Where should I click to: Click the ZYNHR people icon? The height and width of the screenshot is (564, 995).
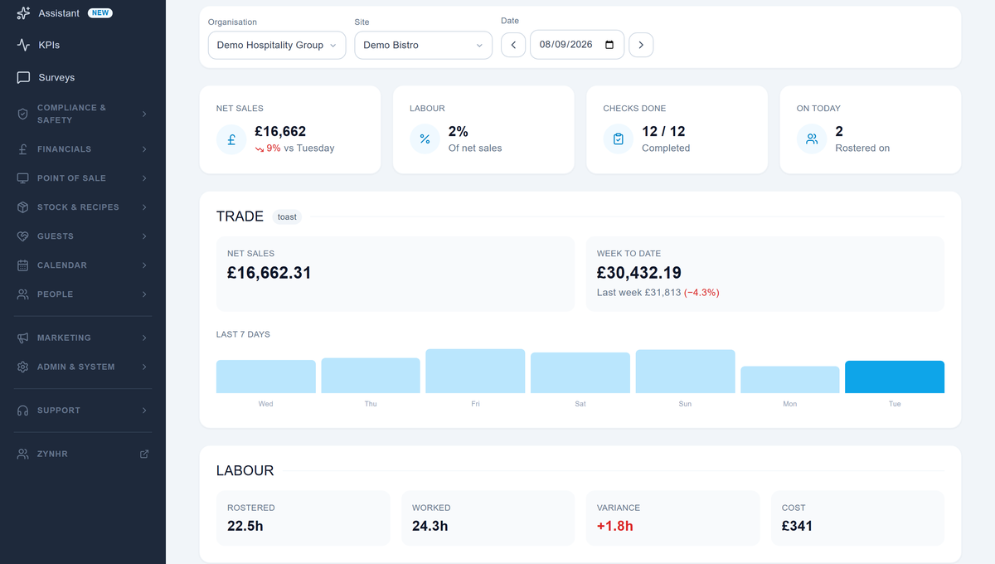coord(23,454)
